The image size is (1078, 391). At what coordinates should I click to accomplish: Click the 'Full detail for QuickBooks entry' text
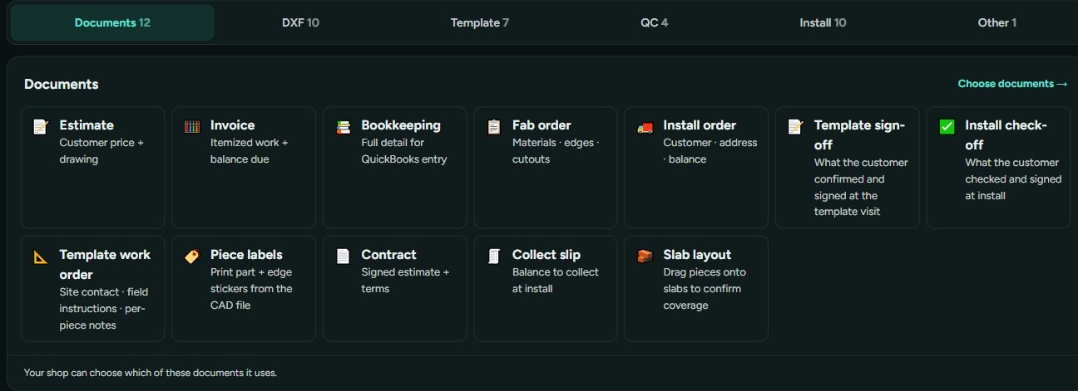coord(404,151)
